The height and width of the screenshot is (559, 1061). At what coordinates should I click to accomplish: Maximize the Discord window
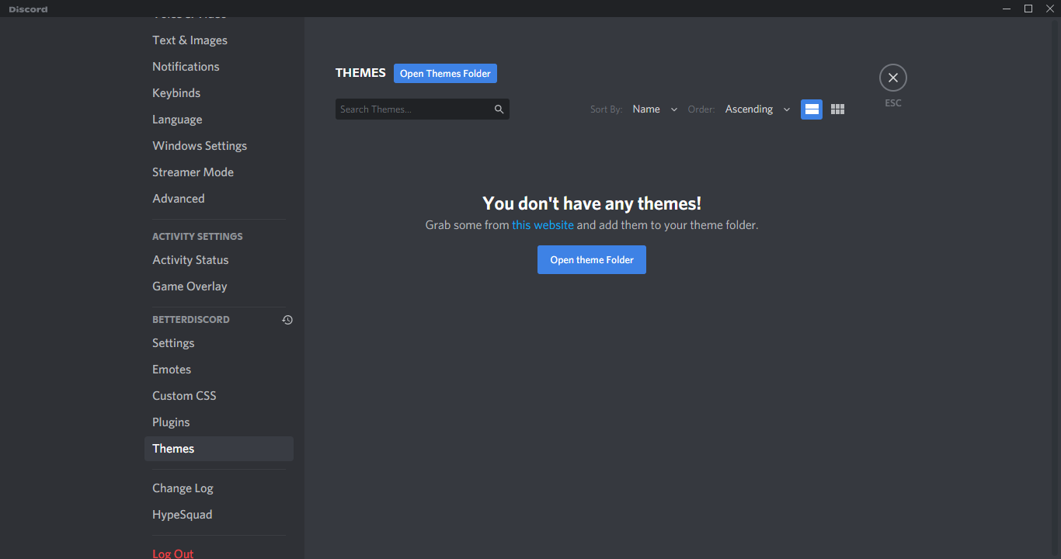[x=1028, y=9]
